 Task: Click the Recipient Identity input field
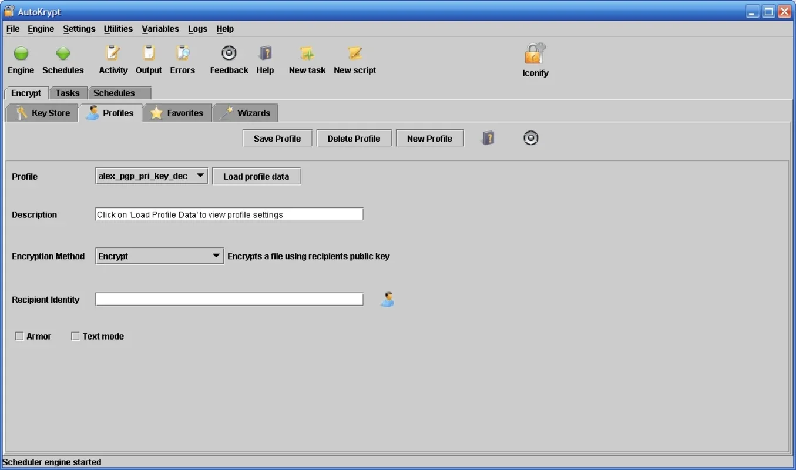click(x=229, y=299)
